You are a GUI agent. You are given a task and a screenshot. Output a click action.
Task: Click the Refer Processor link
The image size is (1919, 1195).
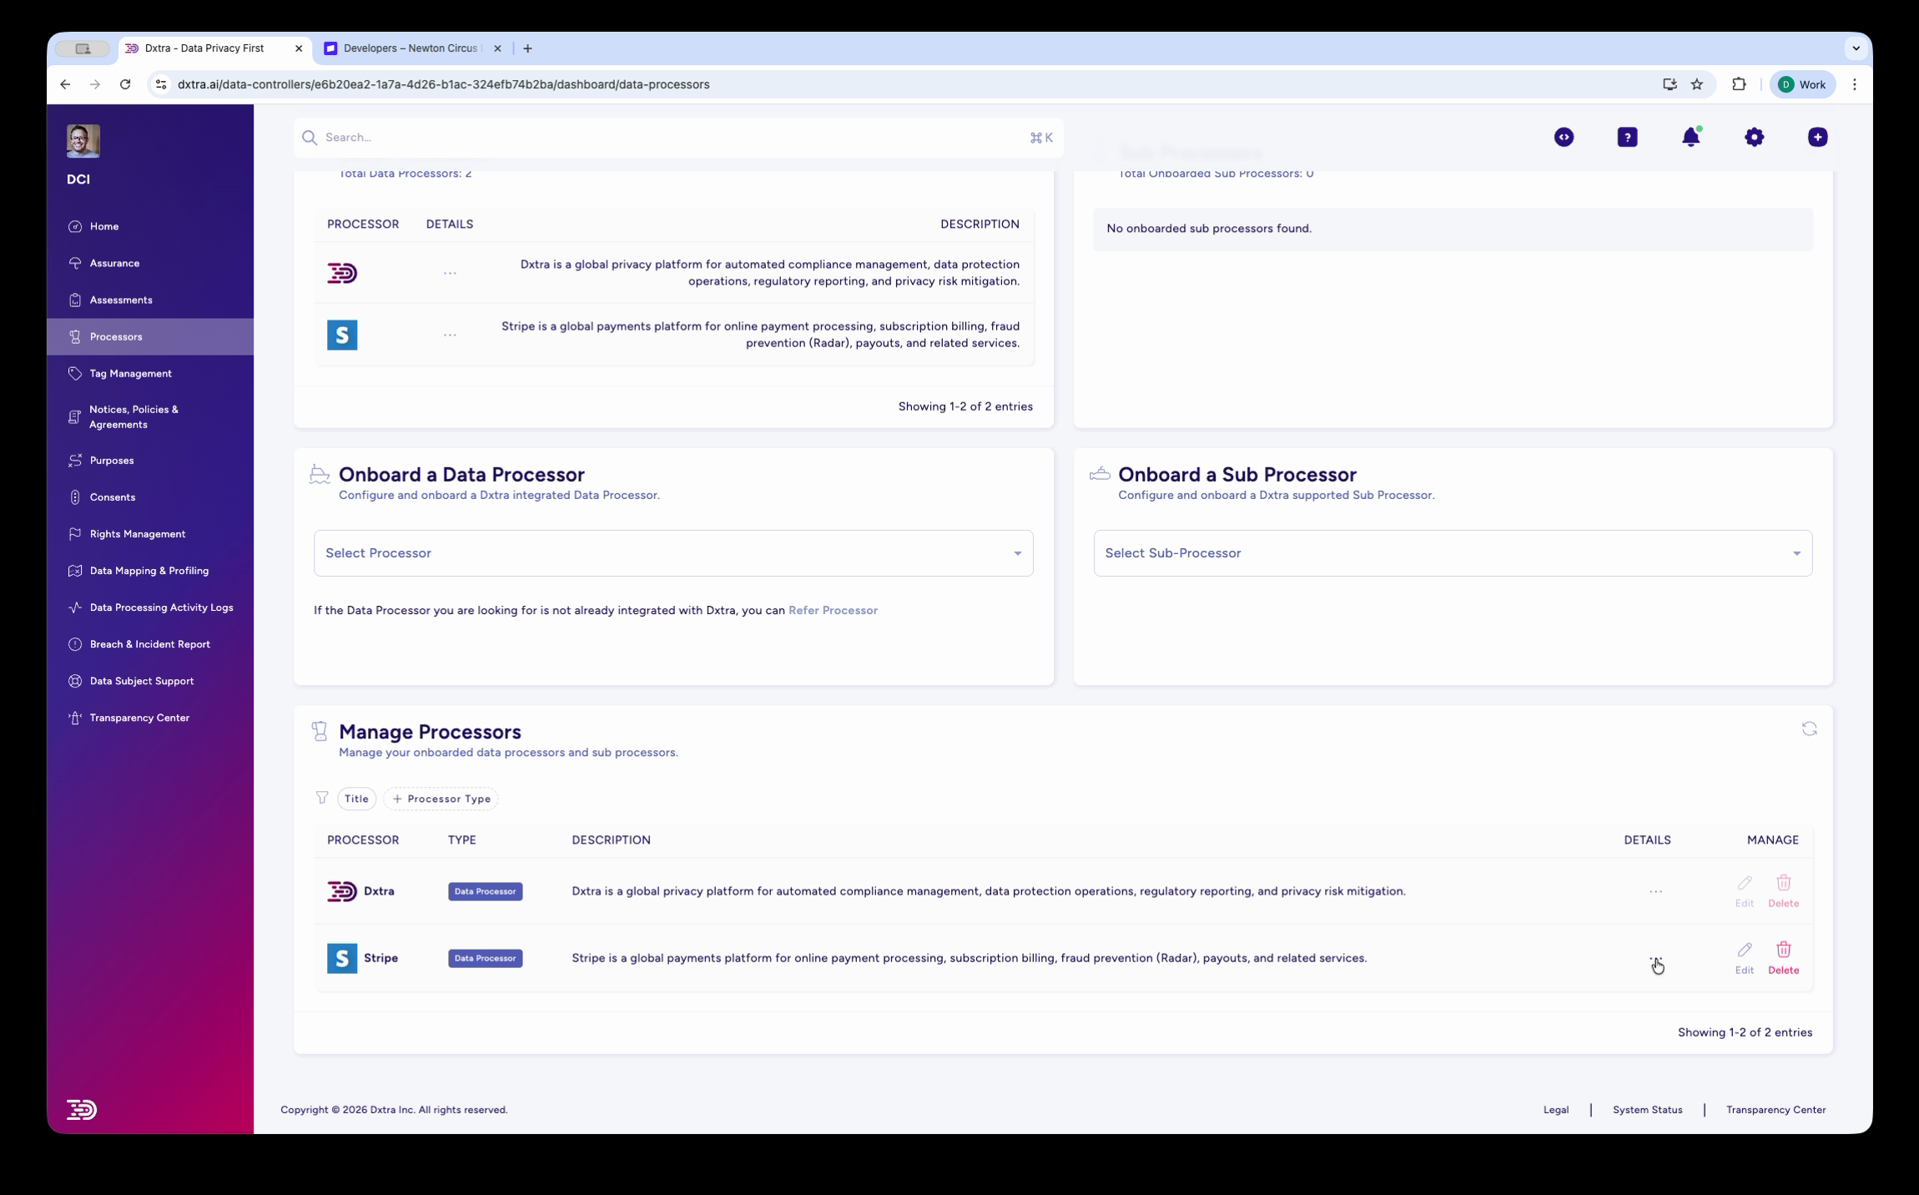click(x=834, y=610)
